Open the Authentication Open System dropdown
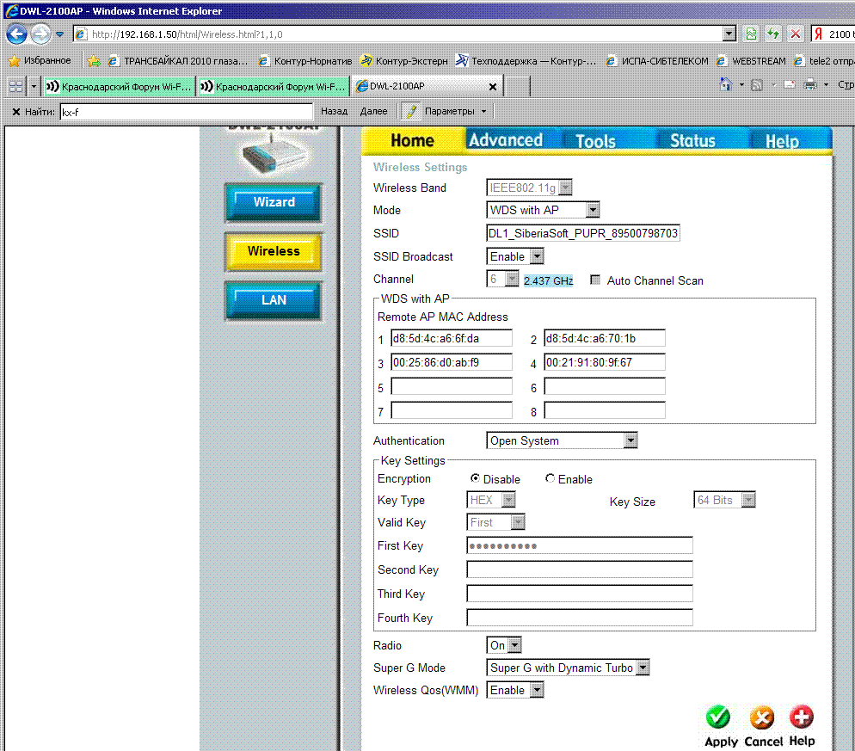855x751 pixels. pos(562,440)
